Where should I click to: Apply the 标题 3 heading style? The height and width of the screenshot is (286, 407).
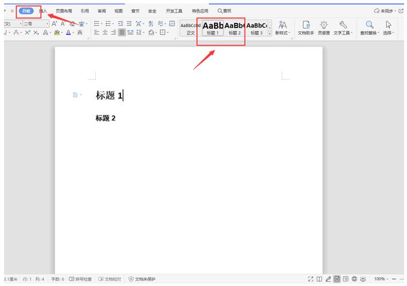[x=257, y=28]
